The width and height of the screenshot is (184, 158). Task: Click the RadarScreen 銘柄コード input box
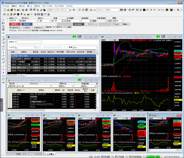[x=29, y=42]
